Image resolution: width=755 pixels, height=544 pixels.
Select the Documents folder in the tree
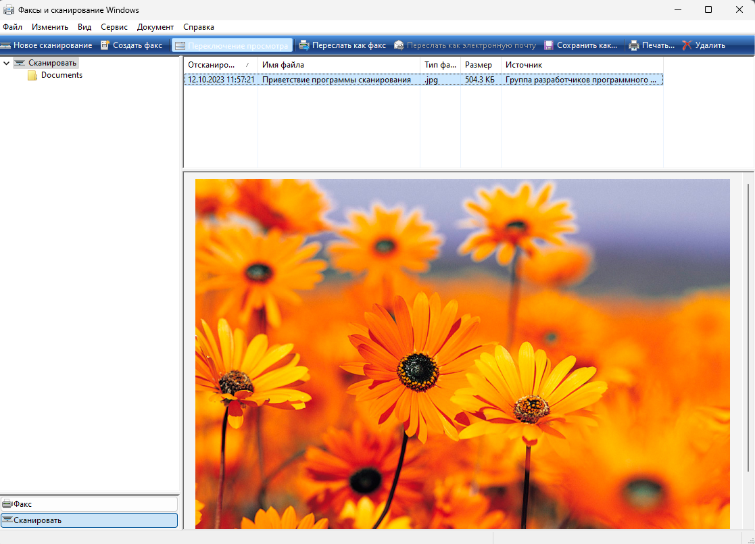coord(62,75)
